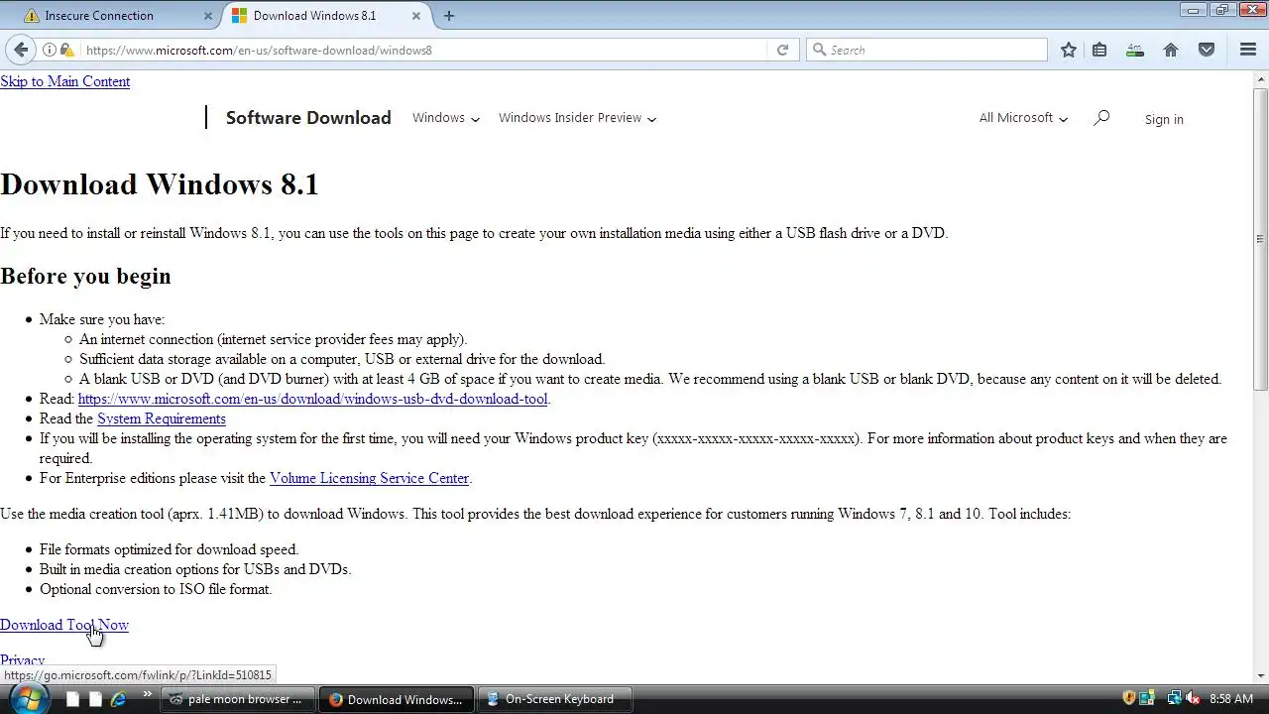The image size is (1269, 714).
Task: Open Privacy link at page bottom
Action: 22,660
